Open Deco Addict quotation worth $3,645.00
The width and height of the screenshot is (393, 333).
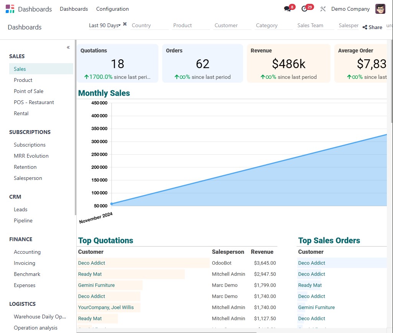(x=92, y=263)
